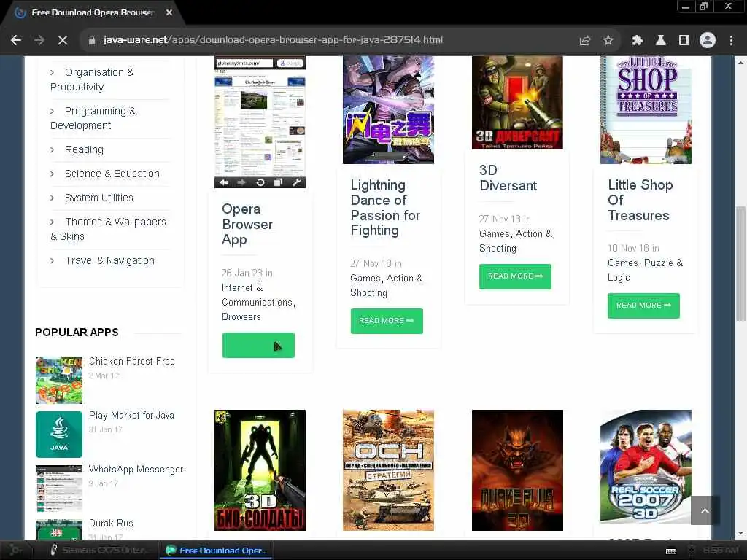Click Little Shop Of Treasures title
Screen dimensions: 747x560
[640, 200]
